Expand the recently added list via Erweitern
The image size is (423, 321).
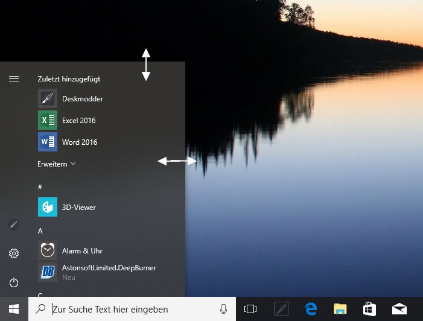pos(56,164)
